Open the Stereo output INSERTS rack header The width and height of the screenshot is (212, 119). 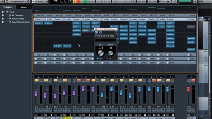click(191, 19)
